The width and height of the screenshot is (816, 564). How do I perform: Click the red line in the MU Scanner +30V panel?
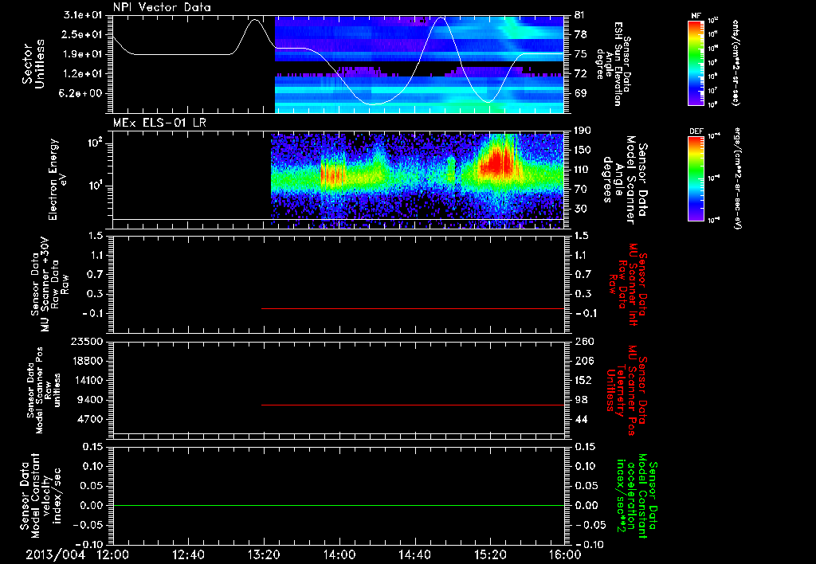coord(413,308)
